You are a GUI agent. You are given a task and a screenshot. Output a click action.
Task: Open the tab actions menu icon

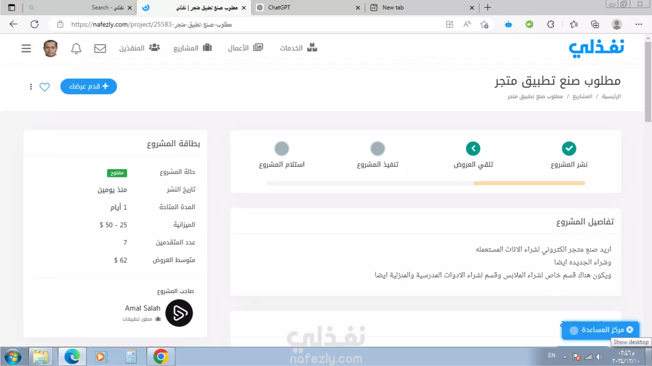click(11, 8)
